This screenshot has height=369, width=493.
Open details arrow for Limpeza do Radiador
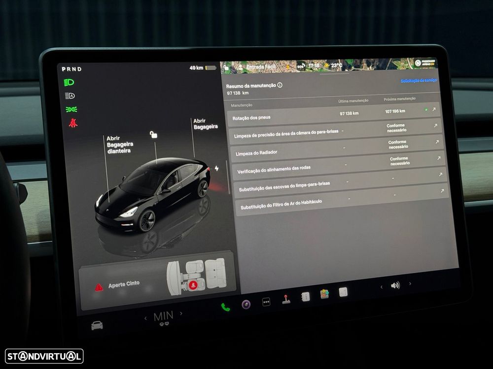click(437, 142)
